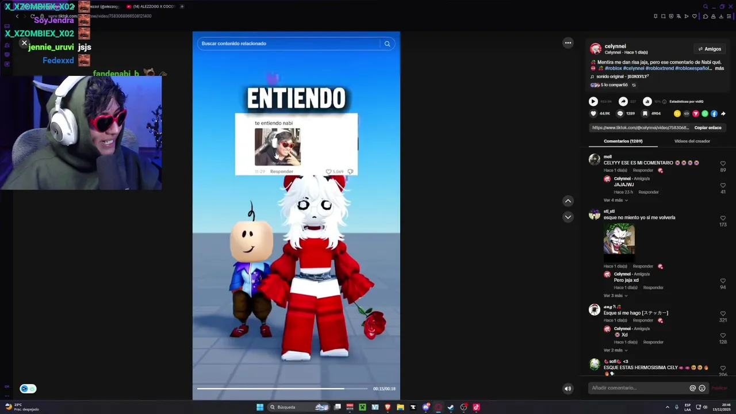This screenshot has width=736, height=414.
Task: Click the Amigos button
Action: coord(710,49)
